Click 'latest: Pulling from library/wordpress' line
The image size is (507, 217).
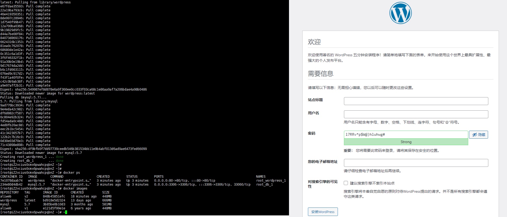[x=35, y=2]
